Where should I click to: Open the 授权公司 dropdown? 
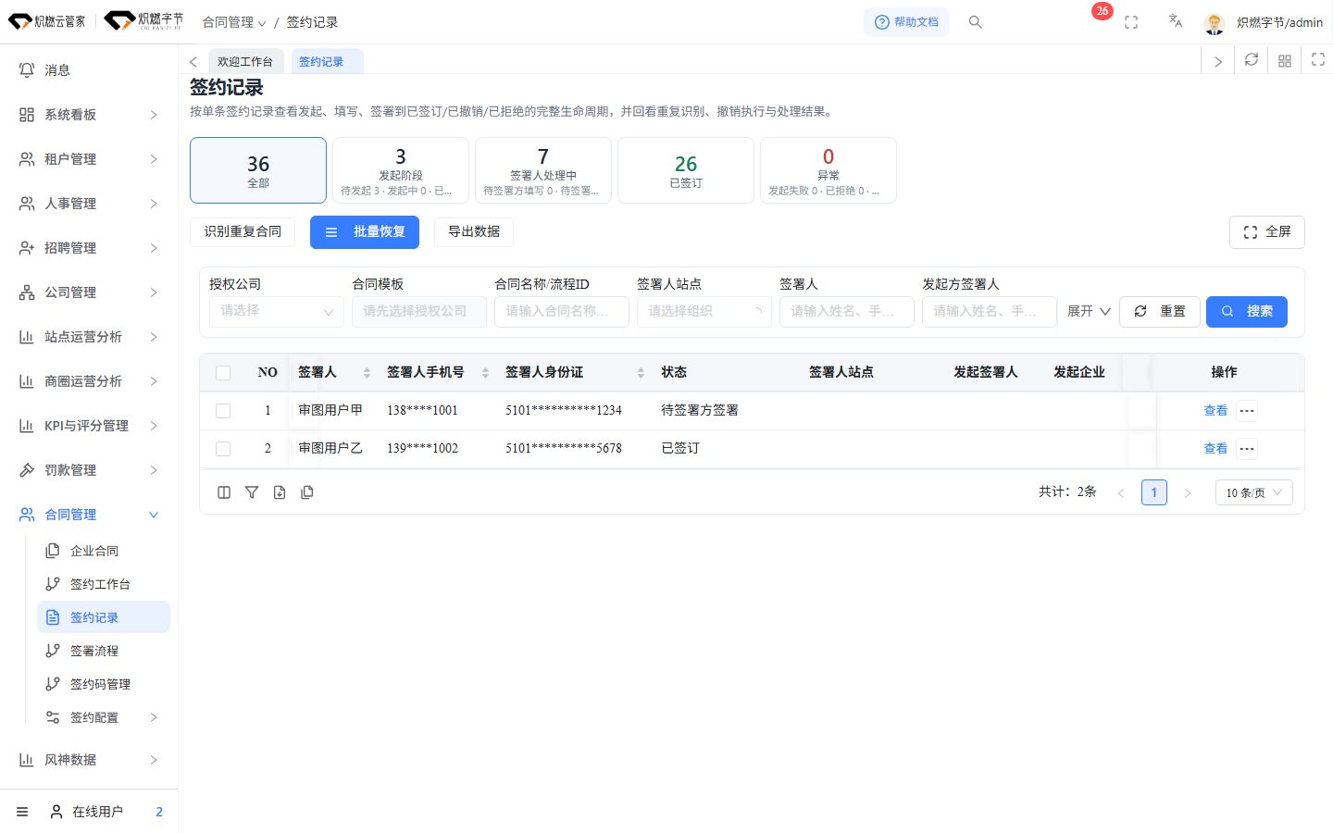click(277, 312)
